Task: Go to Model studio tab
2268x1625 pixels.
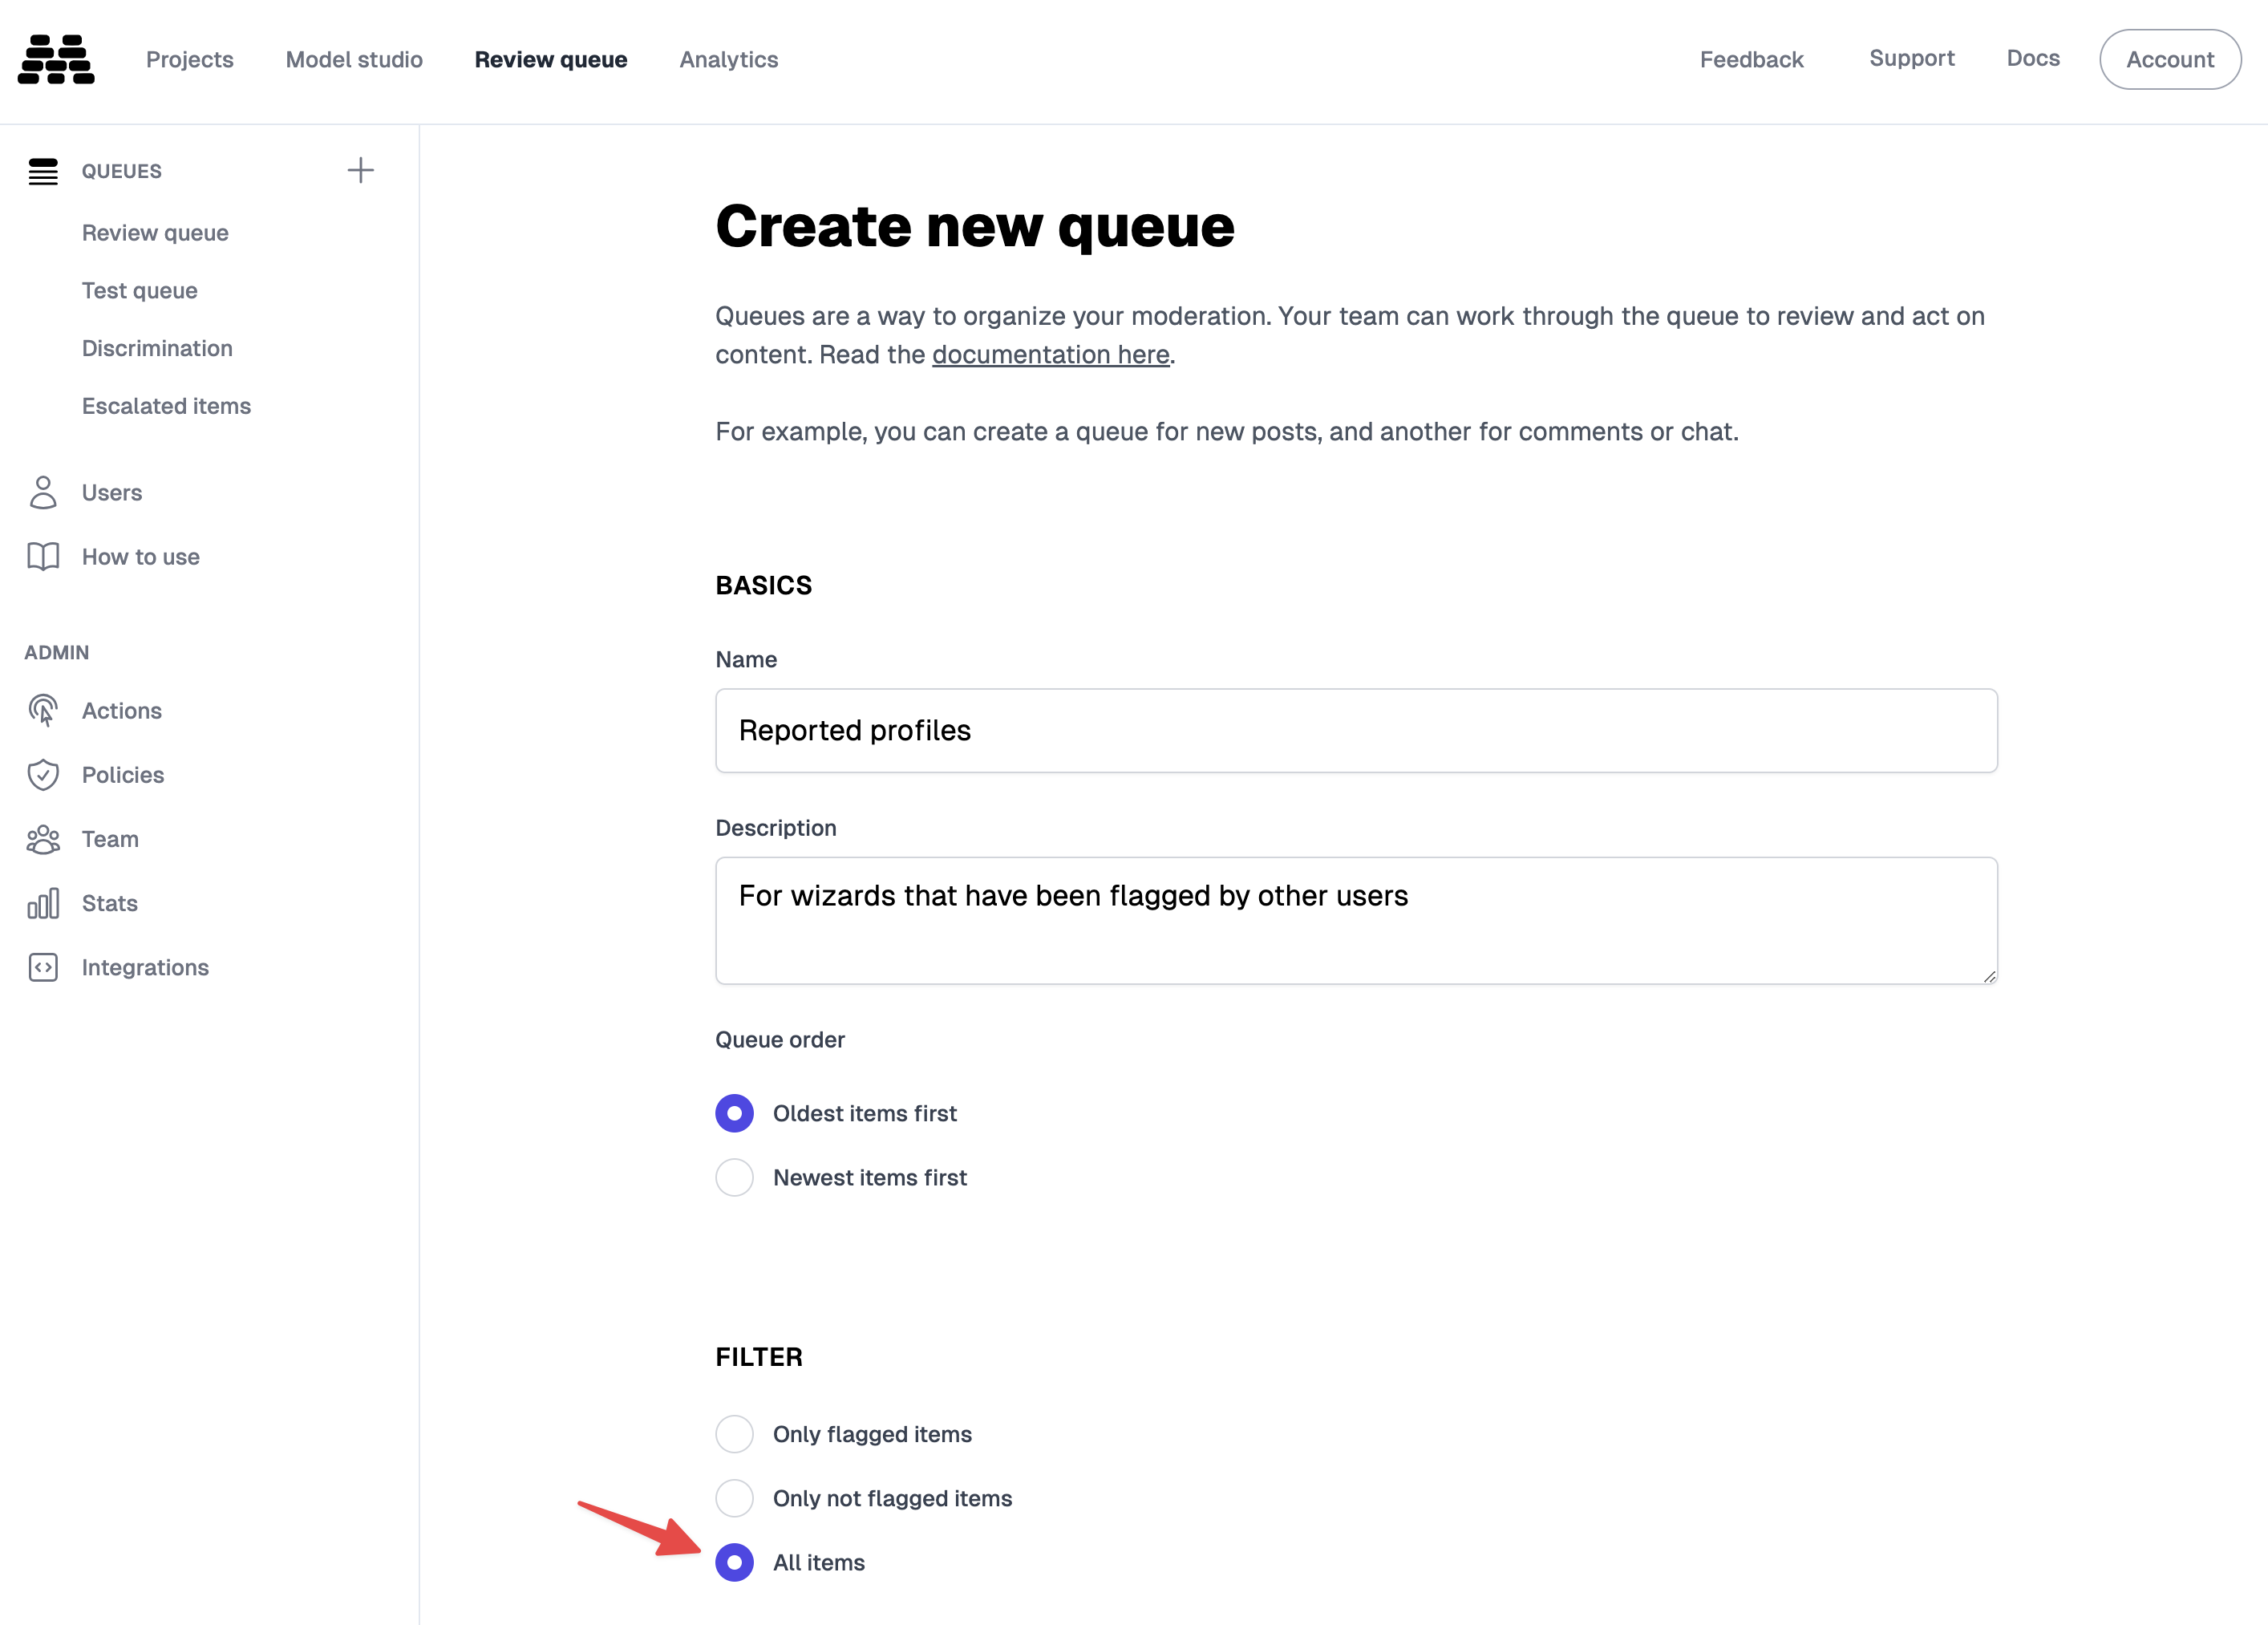Action: [x=354, y=59]
